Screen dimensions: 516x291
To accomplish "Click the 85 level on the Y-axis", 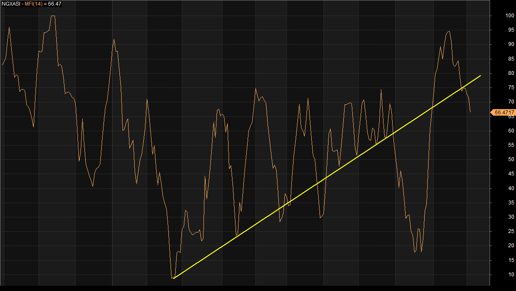I will click(x=511, y=59).
